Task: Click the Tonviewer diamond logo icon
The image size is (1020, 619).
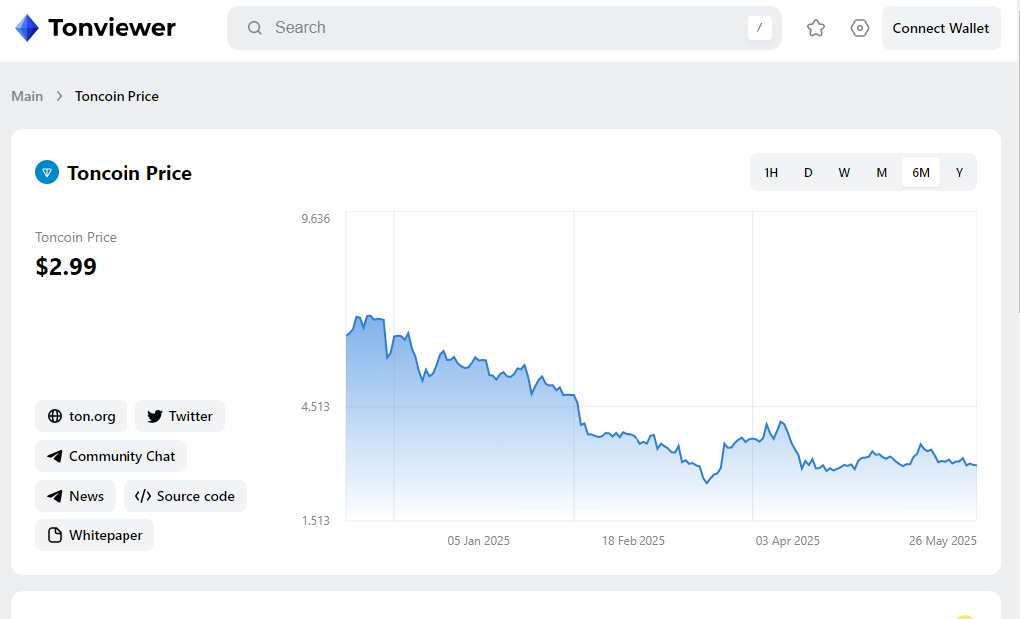Action: coord(27,28)
